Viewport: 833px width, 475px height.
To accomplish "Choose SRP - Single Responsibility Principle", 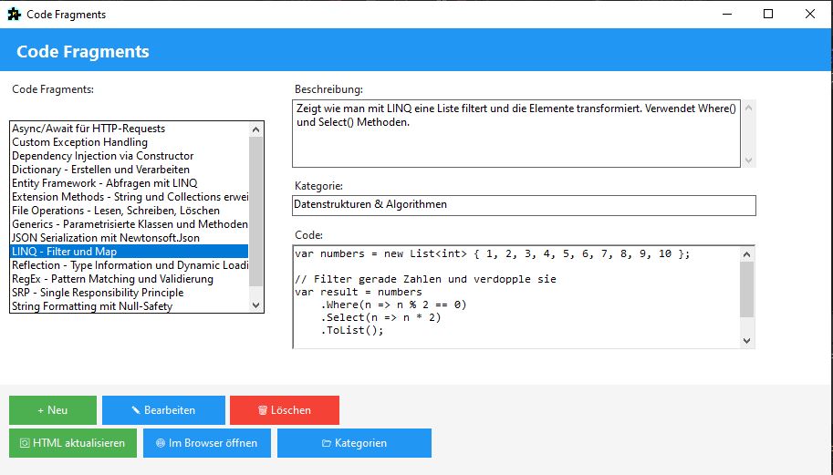I will click(x=98, y=293).
